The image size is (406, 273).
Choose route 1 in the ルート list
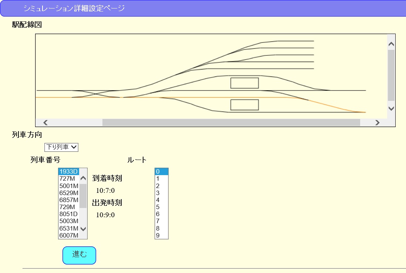pyautogui.click(x=161, y=178)
